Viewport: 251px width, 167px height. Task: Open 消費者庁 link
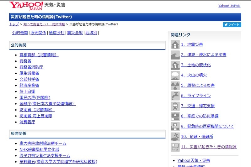[x=27, y=122]
